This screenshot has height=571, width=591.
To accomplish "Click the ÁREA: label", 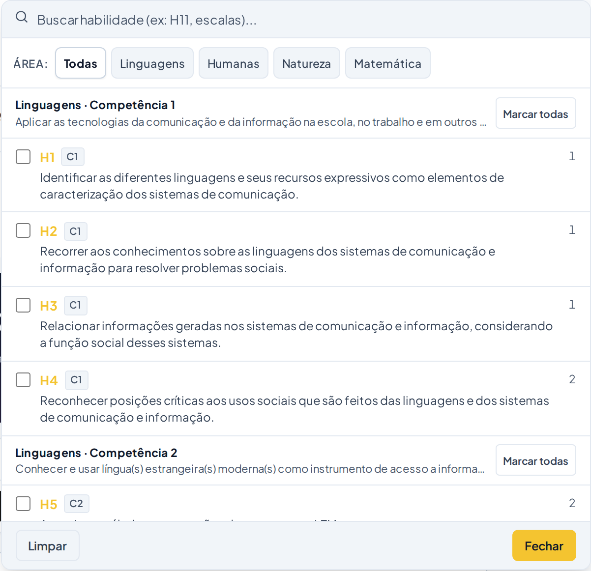I will tap(30, 64).
